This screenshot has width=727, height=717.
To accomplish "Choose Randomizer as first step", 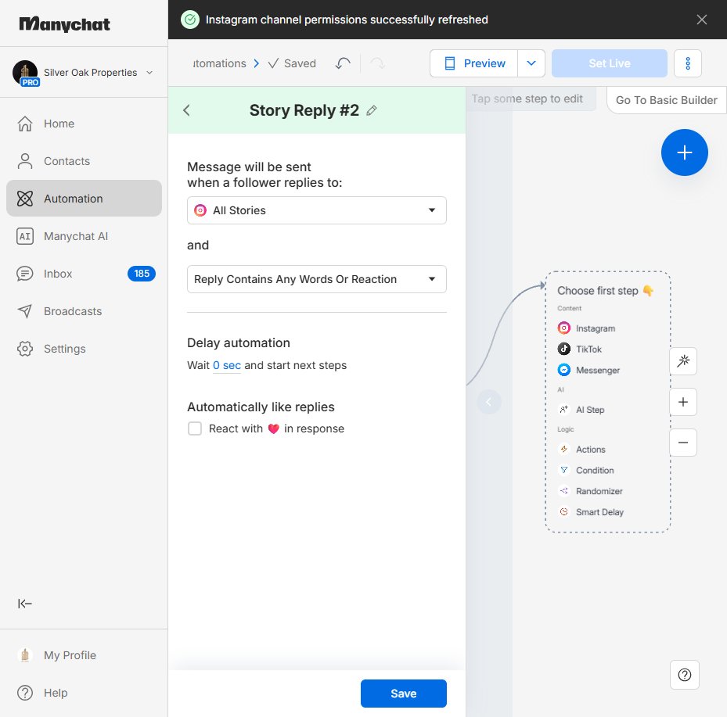I will [590, 491].
